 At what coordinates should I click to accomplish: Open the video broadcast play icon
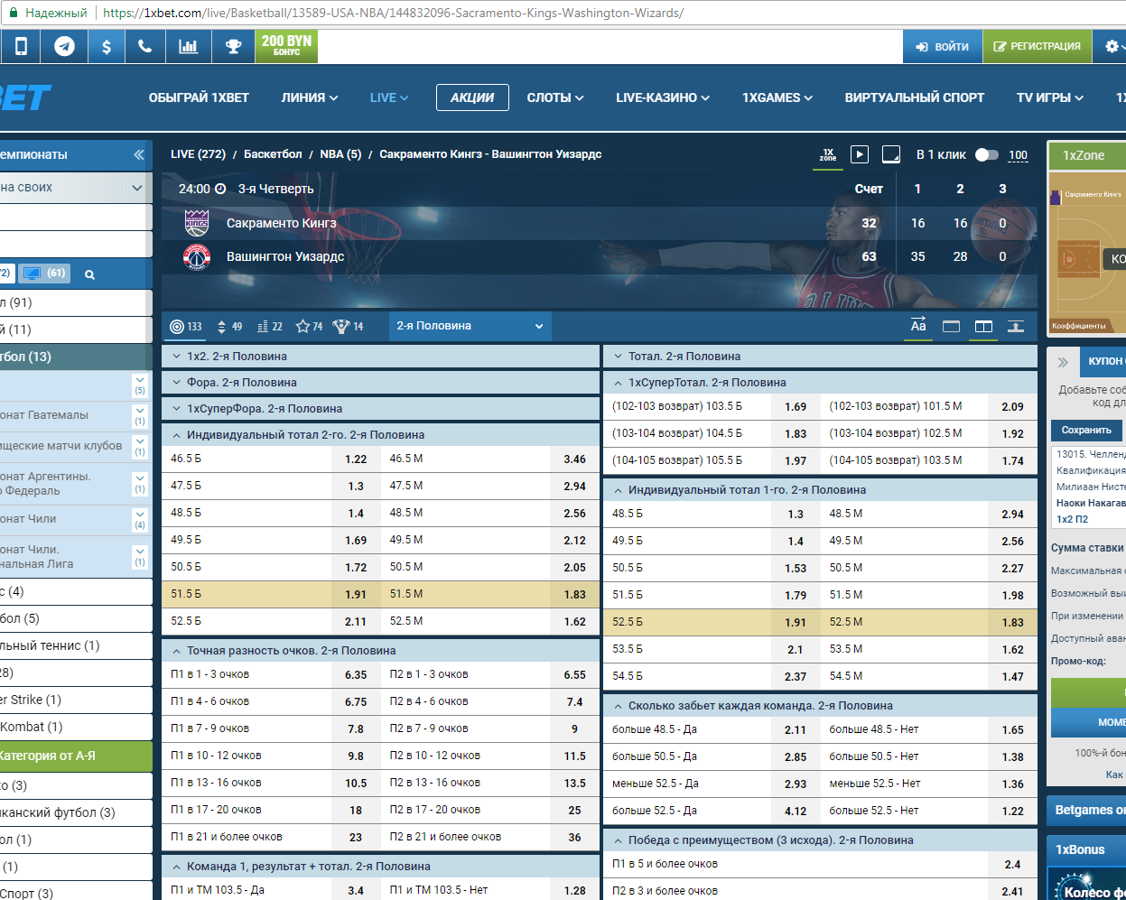(x=860, y=154)
